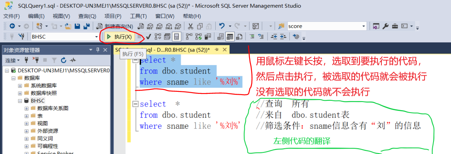The width and height of the screenshot is (451, 154).
Task: Expand the 视图 folder
Action: (x=26, y=124)
